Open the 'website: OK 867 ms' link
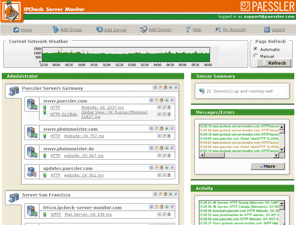 pyautogui.click(x=84, y=156)
